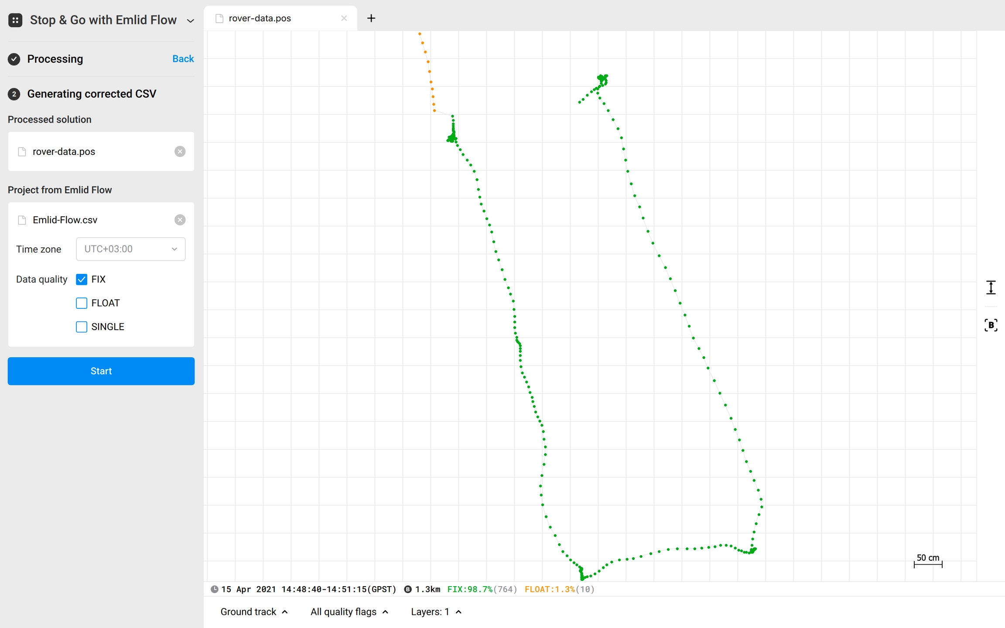This screenshot has height=628, width=1005.
Task: Click the app grid icon beside workflow title
Action: tap(15, 20)
